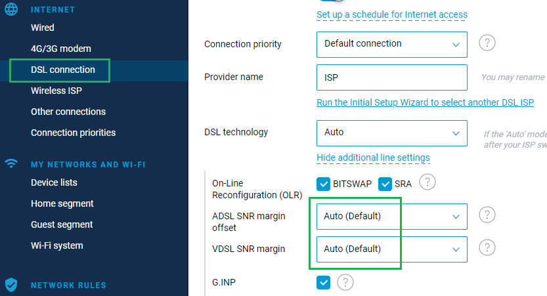Open the VDSL SNR margin dropdown
Viewport: 547px width, 296px height.
click(391, 249)
